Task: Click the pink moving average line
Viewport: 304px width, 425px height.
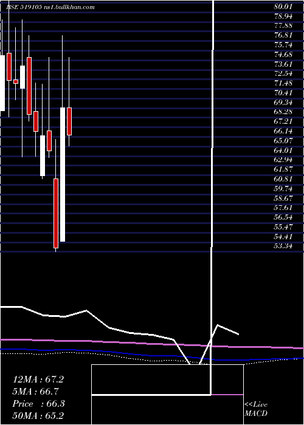Action: [x=152, y=344]
